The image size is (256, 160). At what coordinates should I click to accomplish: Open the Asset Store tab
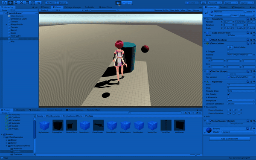click(106, 7)
